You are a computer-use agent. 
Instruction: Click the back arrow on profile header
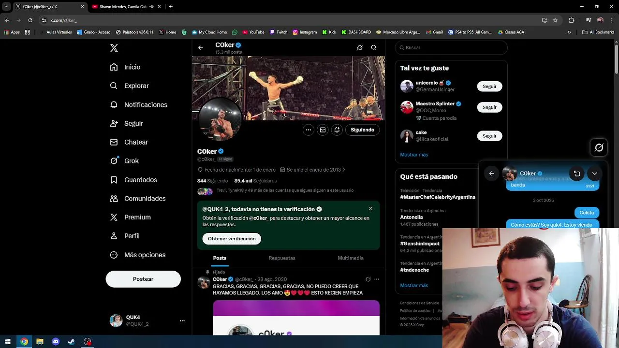(200, 47)
